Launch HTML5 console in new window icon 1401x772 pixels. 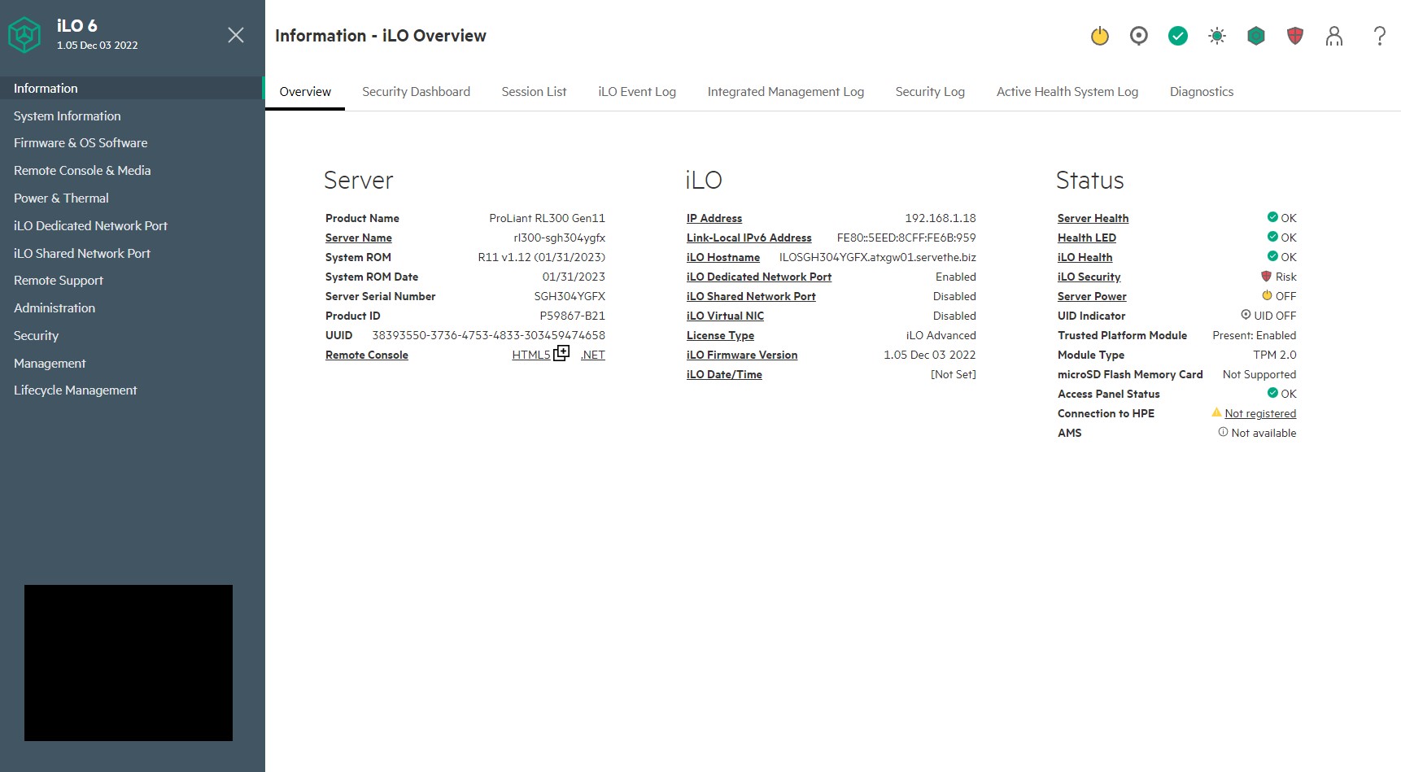(x=561, y=353)
